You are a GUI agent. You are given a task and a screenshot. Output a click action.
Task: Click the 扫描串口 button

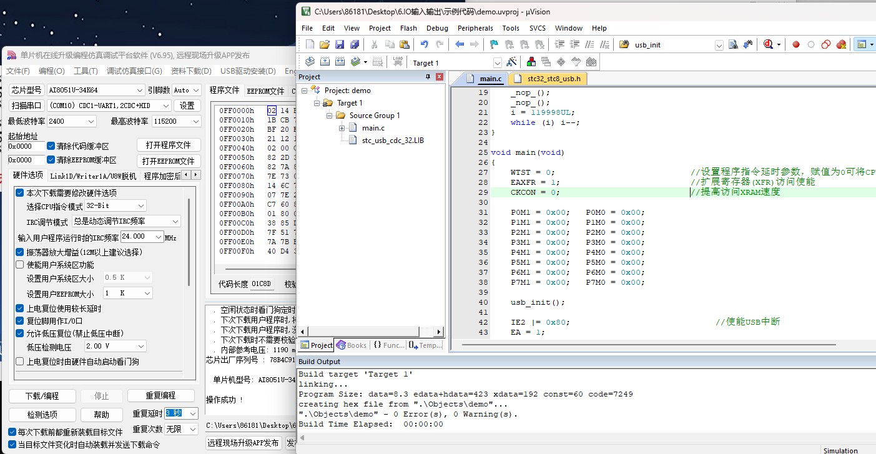(26, 106)
